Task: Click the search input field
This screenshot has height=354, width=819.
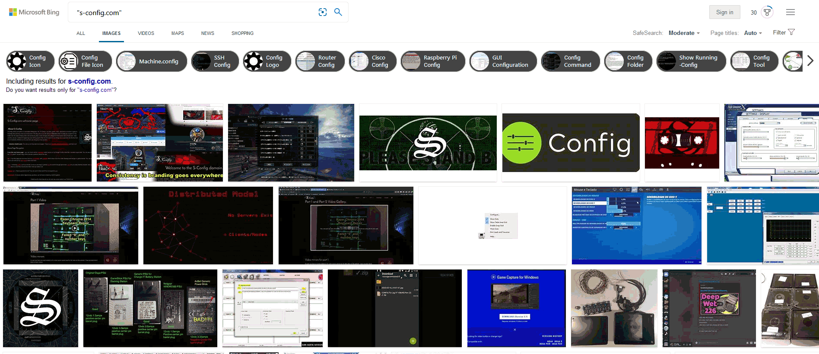Action: point(194,13)
